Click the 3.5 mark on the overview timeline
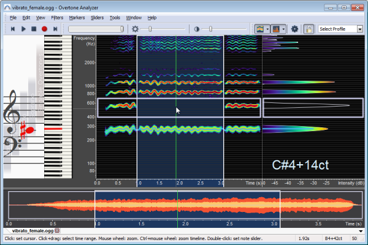 pos(318,224)
